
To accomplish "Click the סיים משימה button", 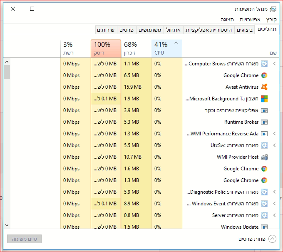I will pyautogui.click(x=25, y=239).
